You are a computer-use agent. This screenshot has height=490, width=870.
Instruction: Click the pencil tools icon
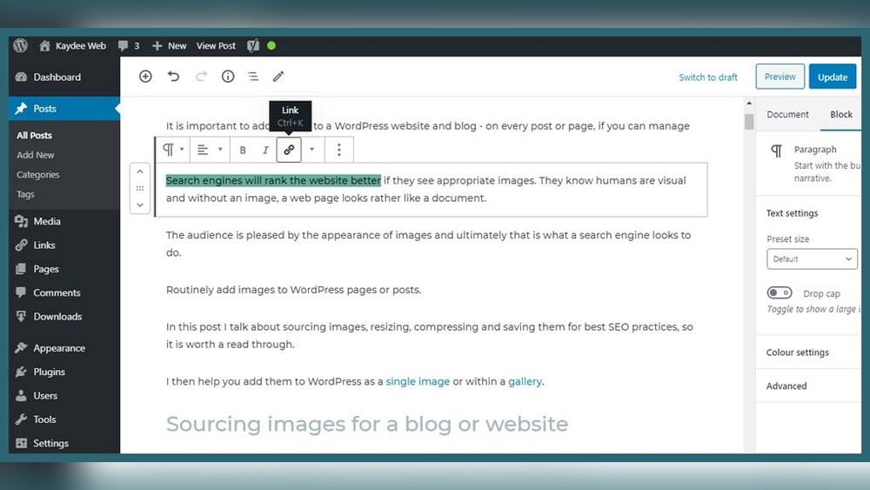(x=278, y=77)
